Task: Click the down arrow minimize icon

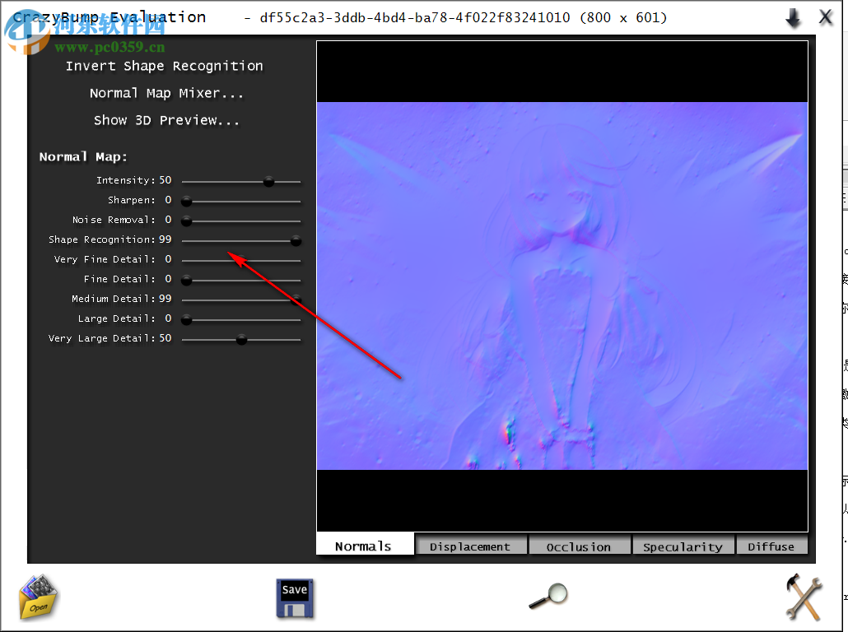Action: click(x=793, y=18)
